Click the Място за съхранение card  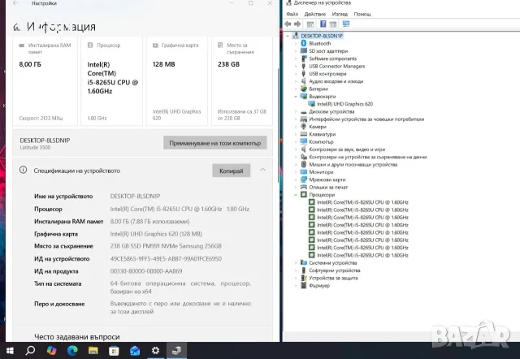(242, 81)
